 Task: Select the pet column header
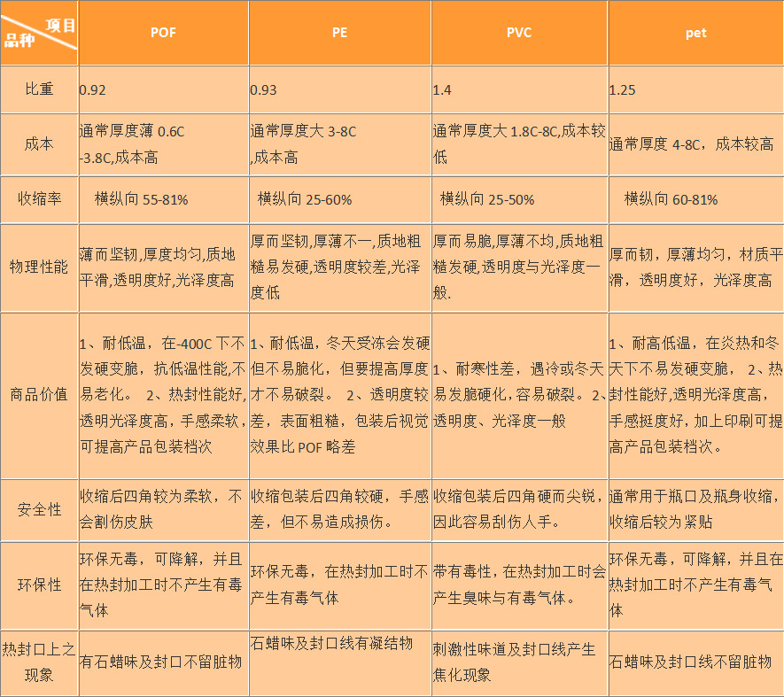point(695,33)
